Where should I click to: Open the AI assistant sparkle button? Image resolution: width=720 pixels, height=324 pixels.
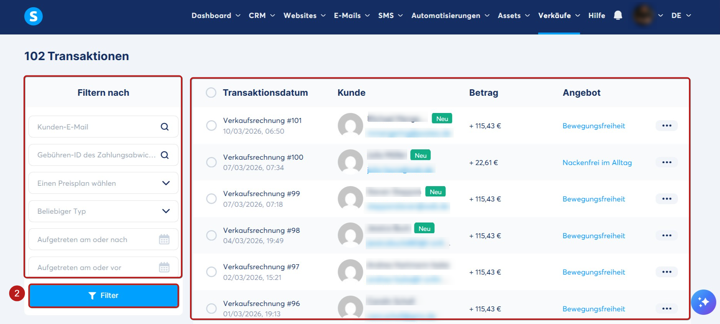point(703,302)
